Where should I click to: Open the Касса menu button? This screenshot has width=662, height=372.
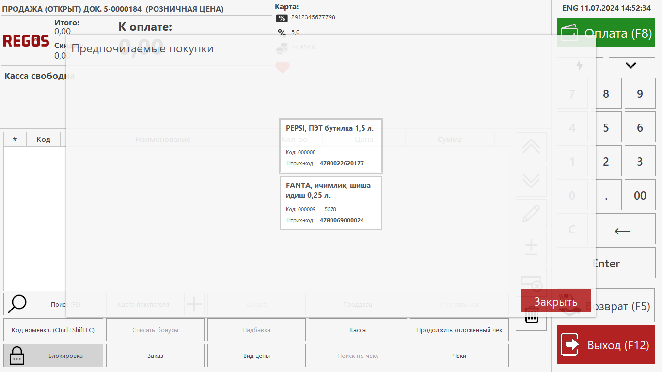(x=358, y=330)
